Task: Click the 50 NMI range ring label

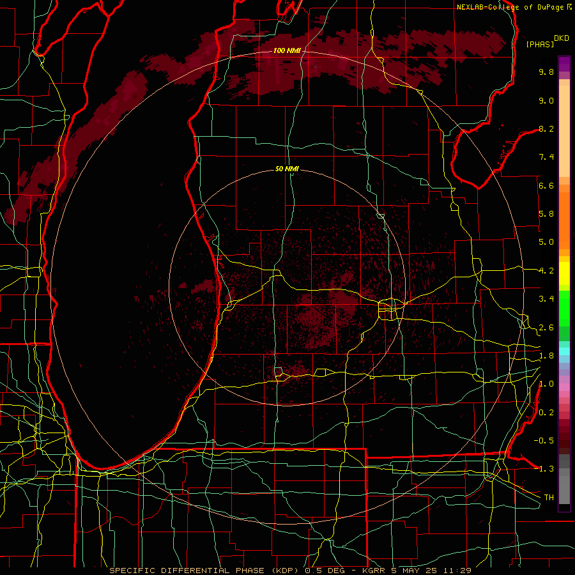Action: (x=287, y=169)
